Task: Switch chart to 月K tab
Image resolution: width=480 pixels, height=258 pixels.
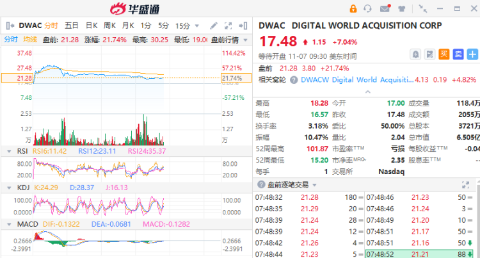Action: tap(128, 26)
